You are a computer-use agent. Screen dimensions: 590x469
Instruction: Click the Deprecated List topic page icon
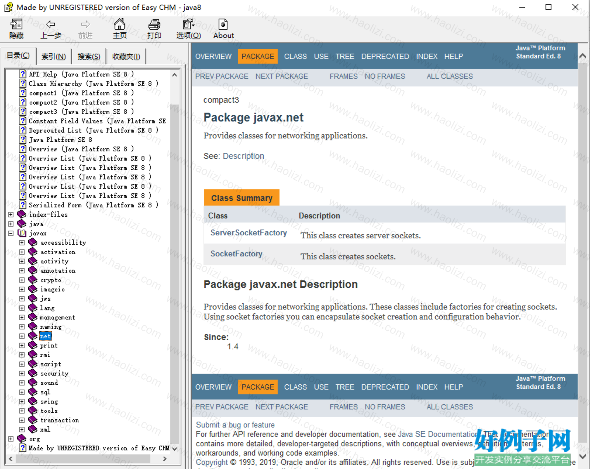pos(23,130)
